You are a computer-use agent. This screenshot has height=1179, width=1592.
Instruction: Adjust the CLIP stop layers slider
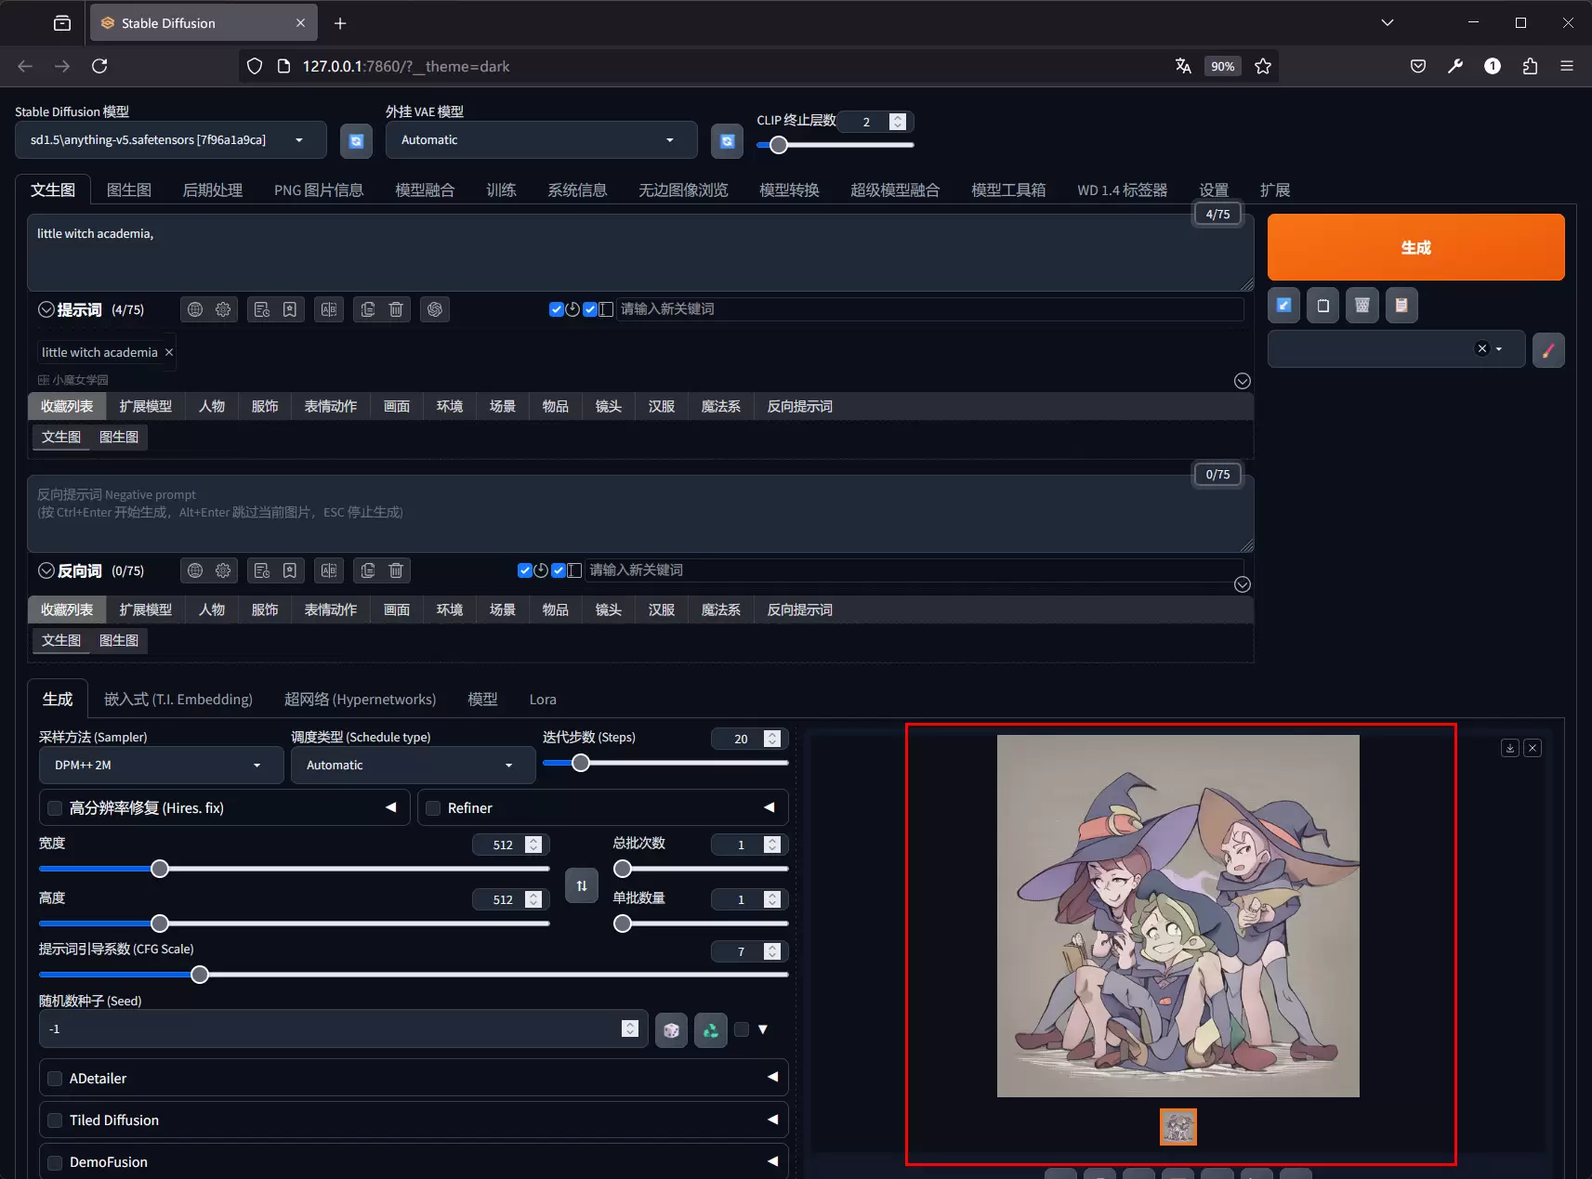click(779, 144)
